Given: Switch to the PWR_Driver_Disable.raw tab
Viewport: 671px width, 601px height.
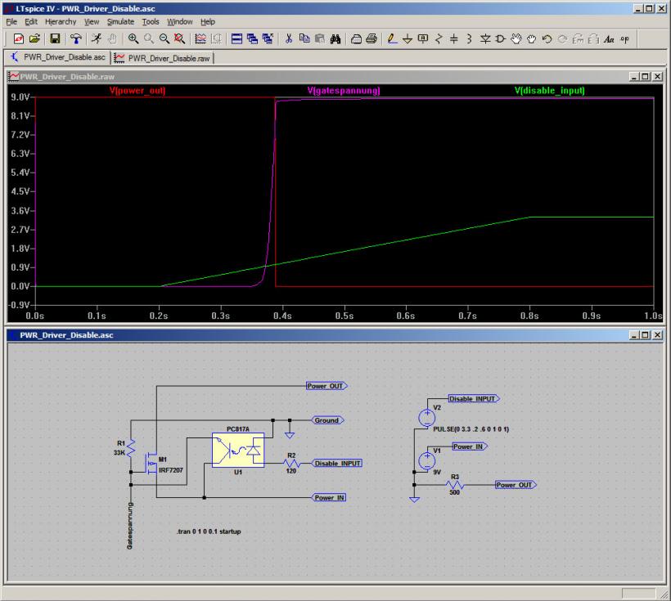Looking at the screenshot, I should 162,57.
